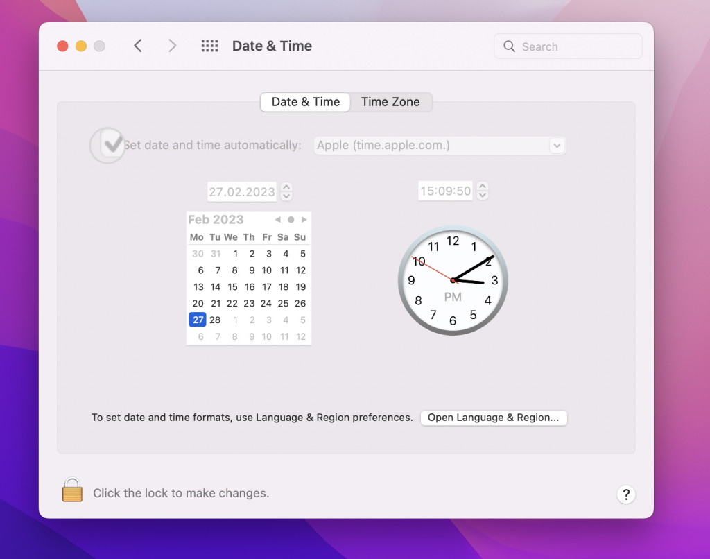The height and width of the screenshot is (559, 710).
Task: Click the analog clock face
Action: click(x=453, y=281)
